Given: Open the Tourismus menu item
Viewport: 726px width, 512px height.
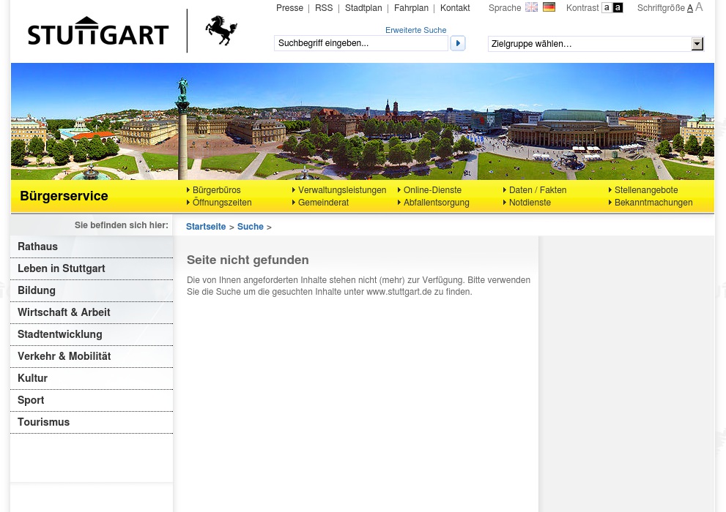Looking at the screenshot, I should (x=43, y=422).
